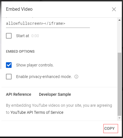This screenshot has height=138, width=123.
Task: Open YouTube API Terms of Service link
Action: (37, 112)
